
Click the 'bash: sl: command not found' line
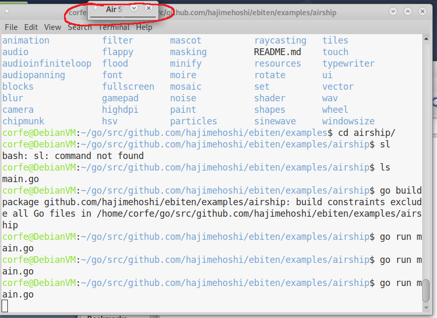click(73, 156)
